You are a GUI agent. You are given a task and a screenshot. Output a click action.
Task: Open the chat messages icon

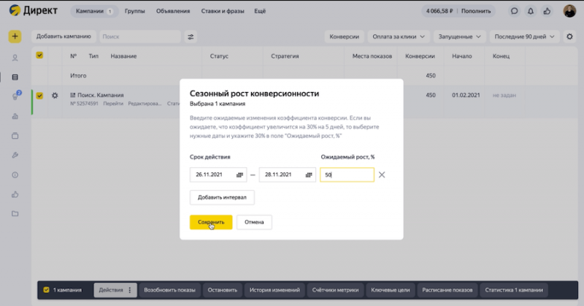coord(515,12)
